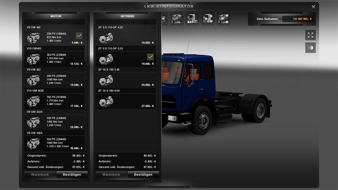Click the fullscreen expand view icon
The height and width of the screenshot is (190, 338).
pyautogui.click(x=310, y=35)
